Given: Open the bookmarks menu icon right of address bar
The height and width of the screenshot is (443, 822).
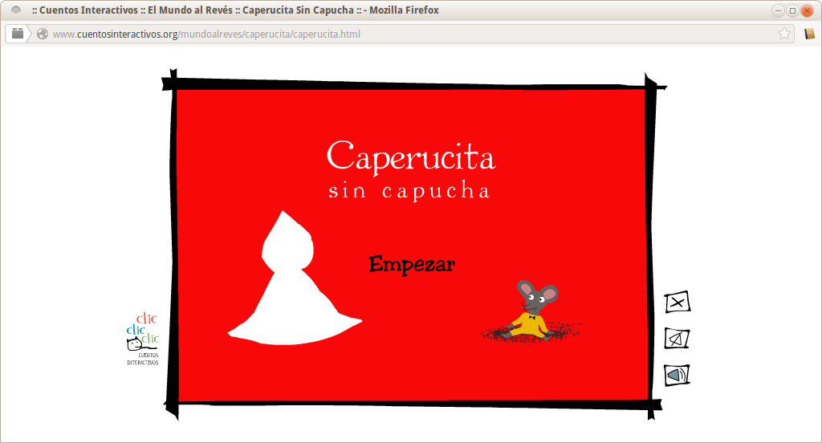Looking at the screenshot, I should [x=810, y=34].
